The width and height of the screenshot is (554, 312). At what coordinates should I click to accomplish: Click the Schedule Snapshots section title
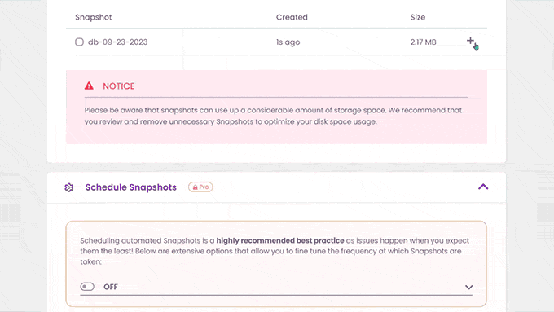pyautogui.click(x=130, y=187)
